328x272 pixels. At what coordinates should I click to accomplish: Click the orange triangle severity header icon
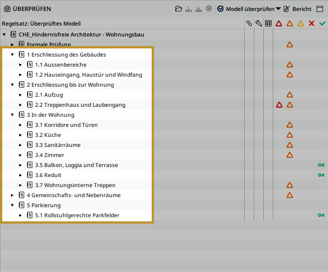[x=290, y=23]
